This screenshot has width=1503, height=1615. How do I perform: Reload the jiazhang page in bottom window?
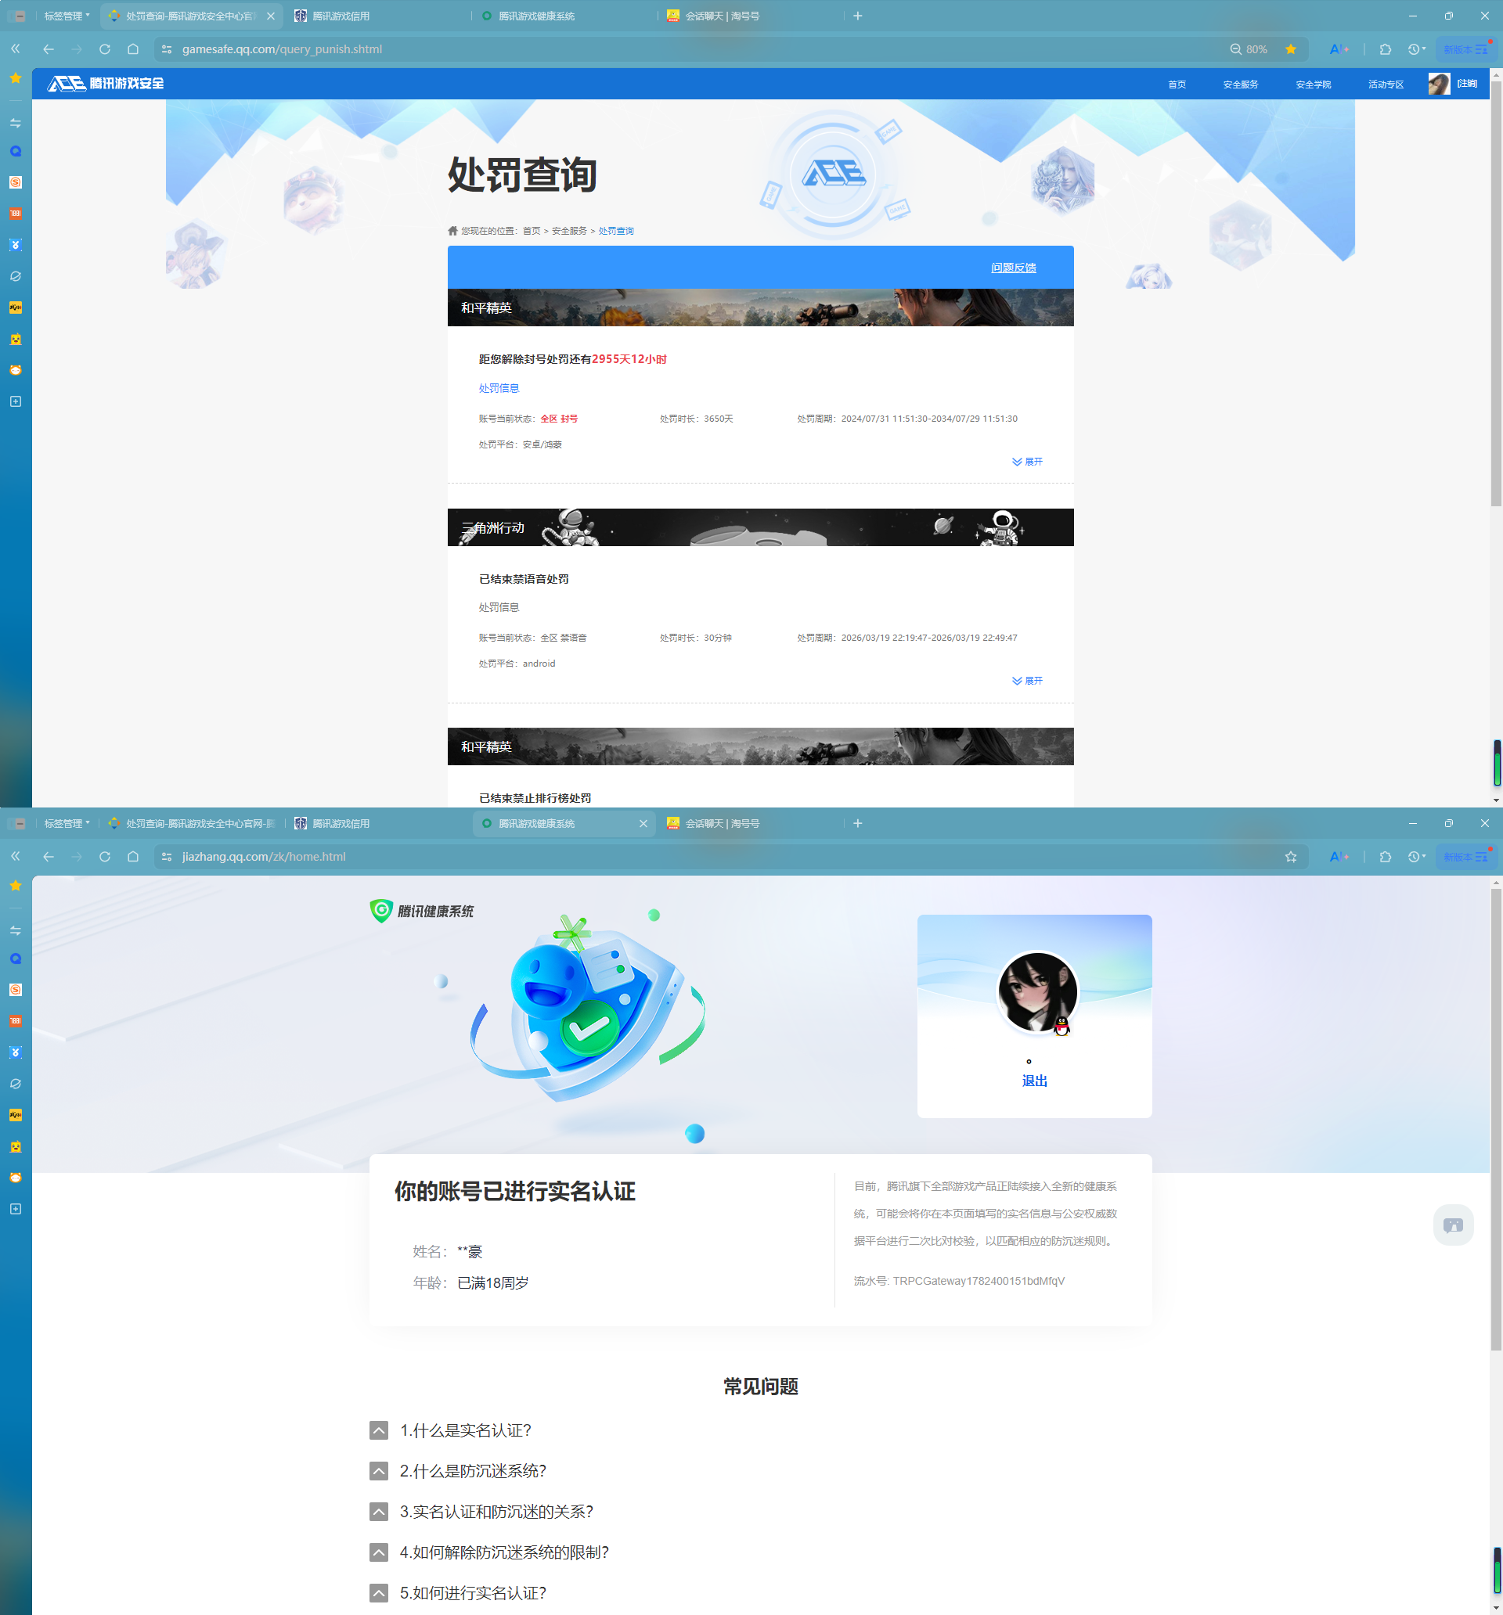coord(105,856)
